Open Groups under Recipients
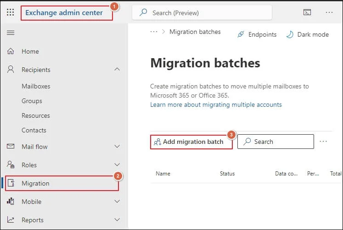 click(x=32, y=101)
